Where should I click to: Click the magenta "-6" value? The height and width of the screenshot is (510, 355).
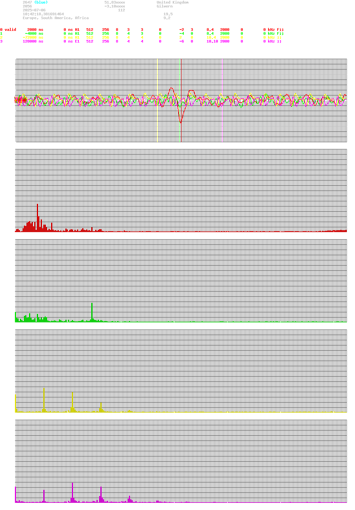point(182,41)
